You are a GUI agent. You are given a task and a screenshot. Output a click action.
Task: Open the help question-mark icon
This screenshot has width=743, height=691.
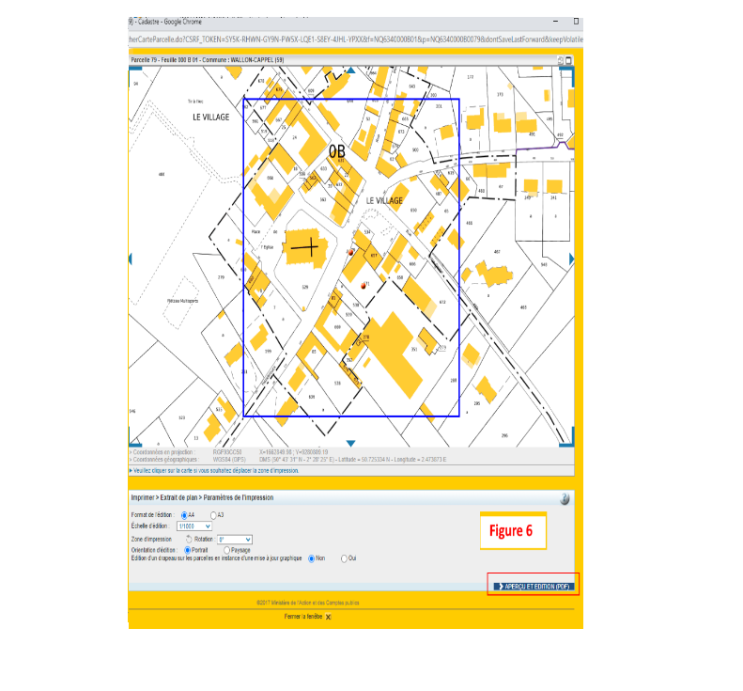pos(565,499)
